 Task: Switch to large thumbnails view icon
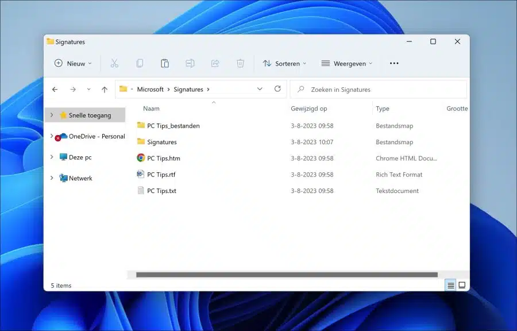click(x=462, y=286)
